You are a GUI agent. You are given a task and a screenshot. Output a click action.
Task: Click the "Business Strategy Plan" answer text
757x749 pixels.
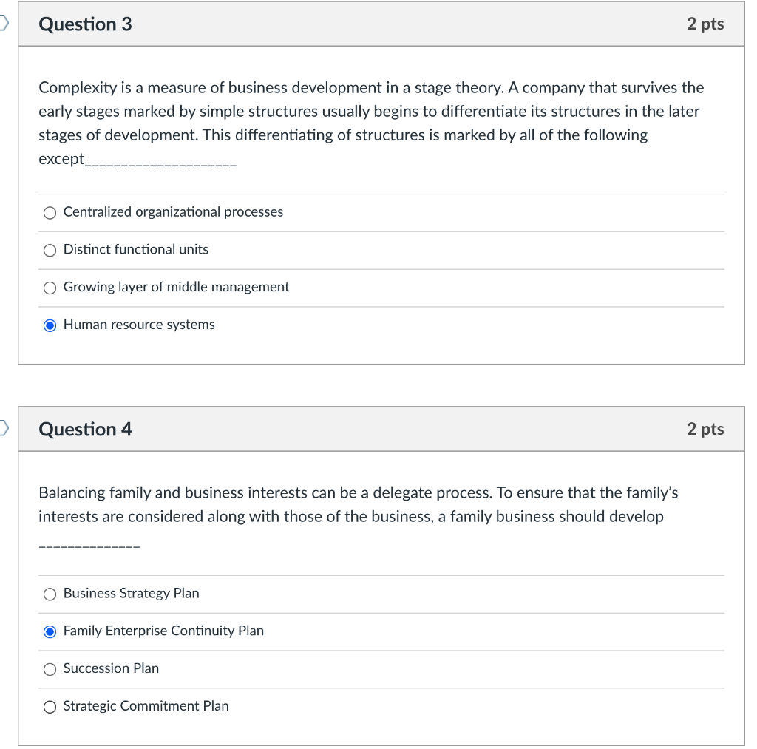(131, 594)
